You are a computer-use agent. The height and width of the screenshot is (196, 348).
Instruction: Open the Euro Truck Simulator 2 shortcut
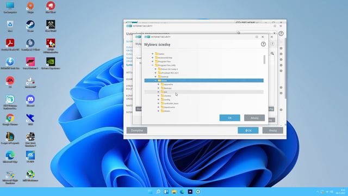click(x=30, y=139)
